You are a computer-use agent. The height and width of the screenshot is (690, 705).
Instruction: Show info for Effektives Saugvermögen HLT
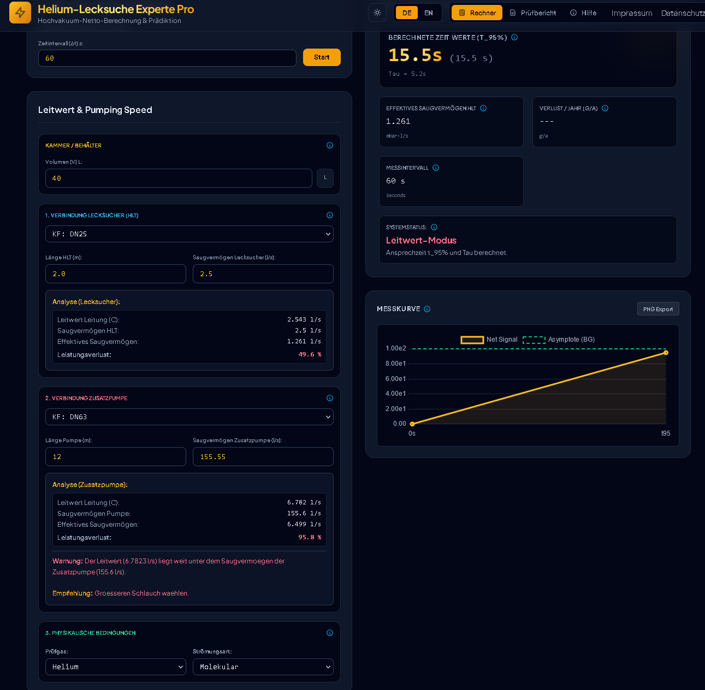(x=483, y=108)
